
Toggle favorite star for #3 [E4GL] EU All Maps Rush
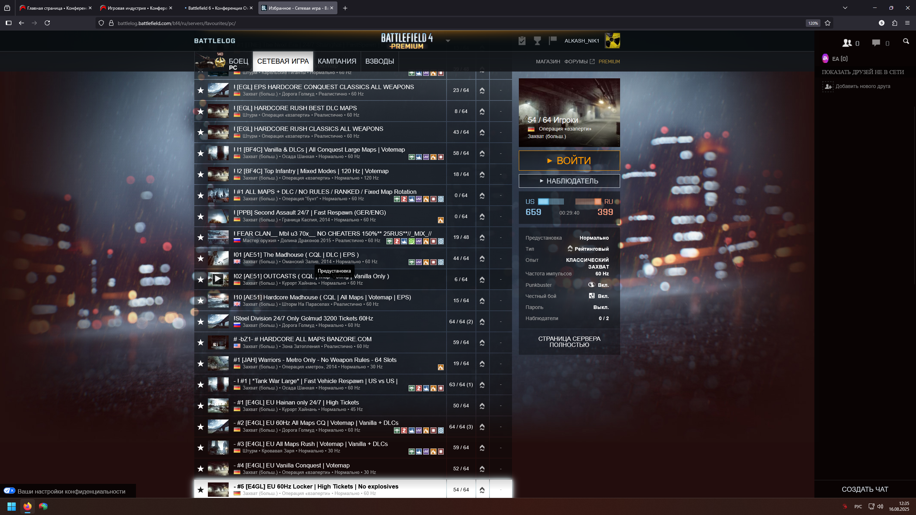point(201,447)
